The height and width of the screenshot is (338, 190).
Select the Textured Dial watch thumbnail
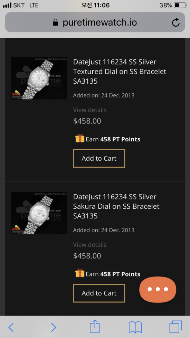[39, 78]
